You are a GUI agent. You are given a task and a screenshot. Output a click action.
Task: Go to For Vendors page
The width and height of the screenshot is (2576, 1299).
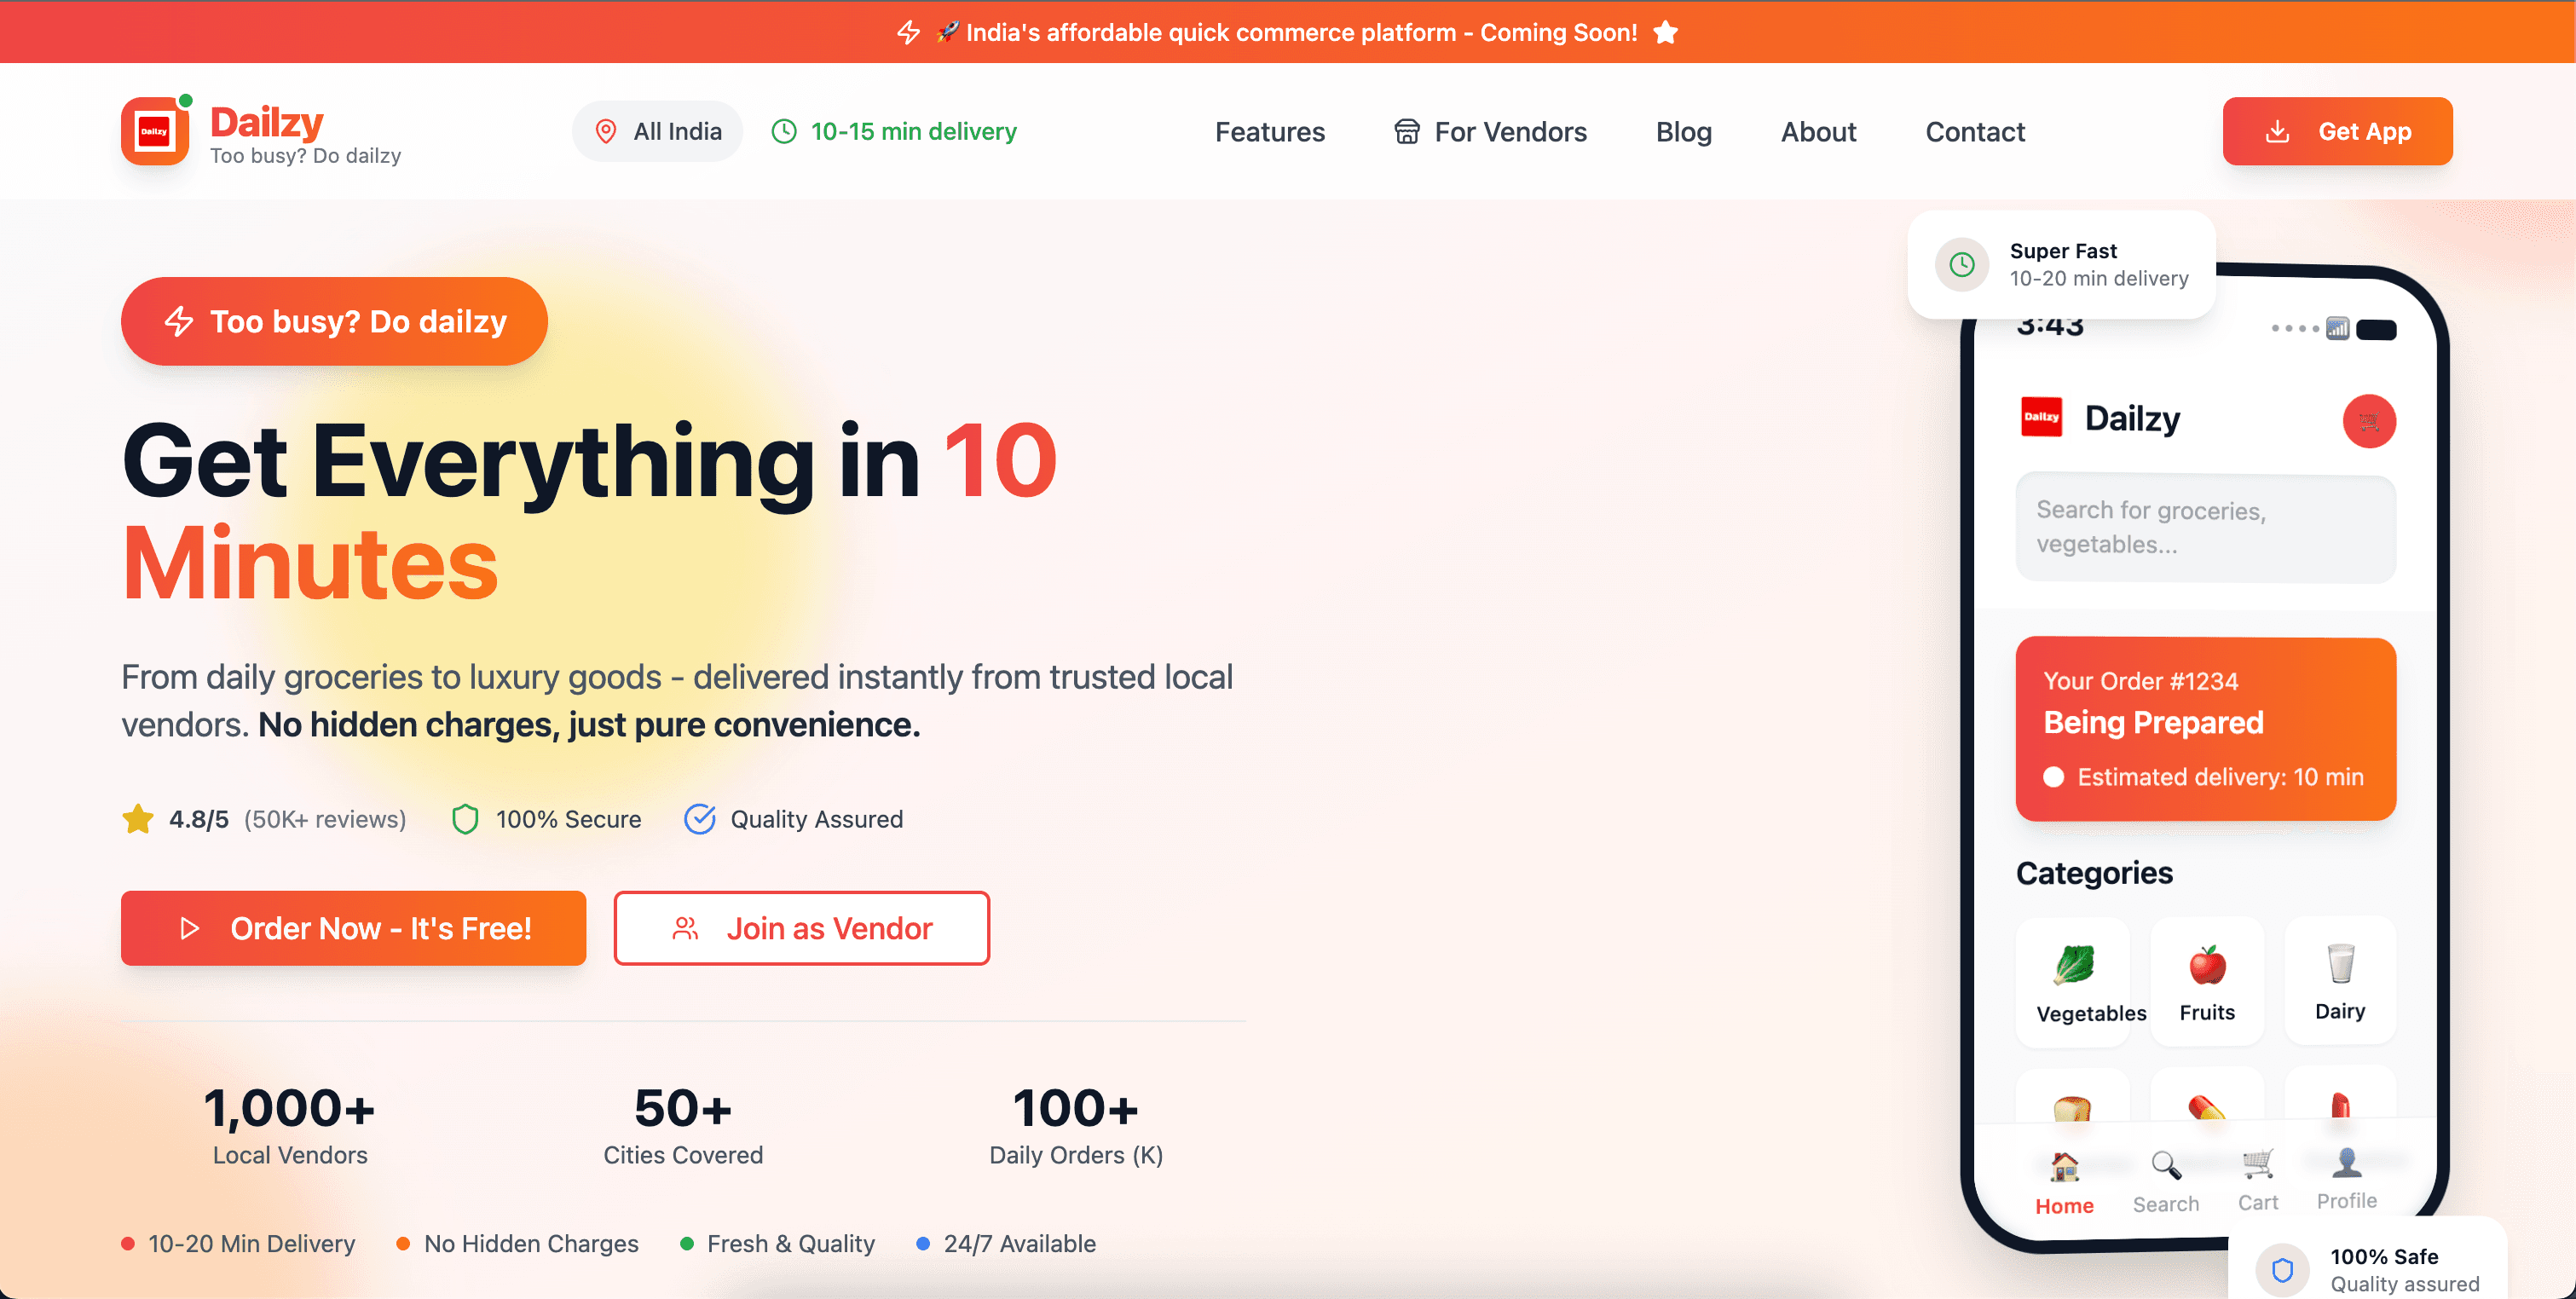point(1490,132)
